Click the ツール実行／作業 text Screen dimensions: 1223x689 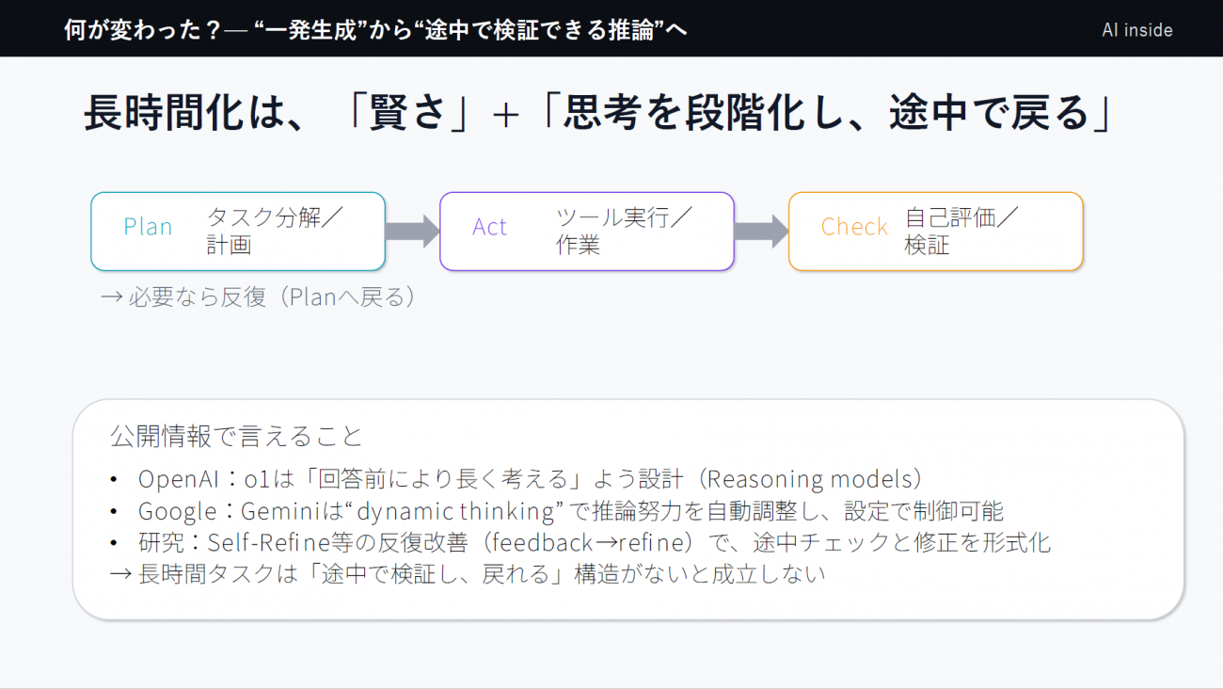624,232
